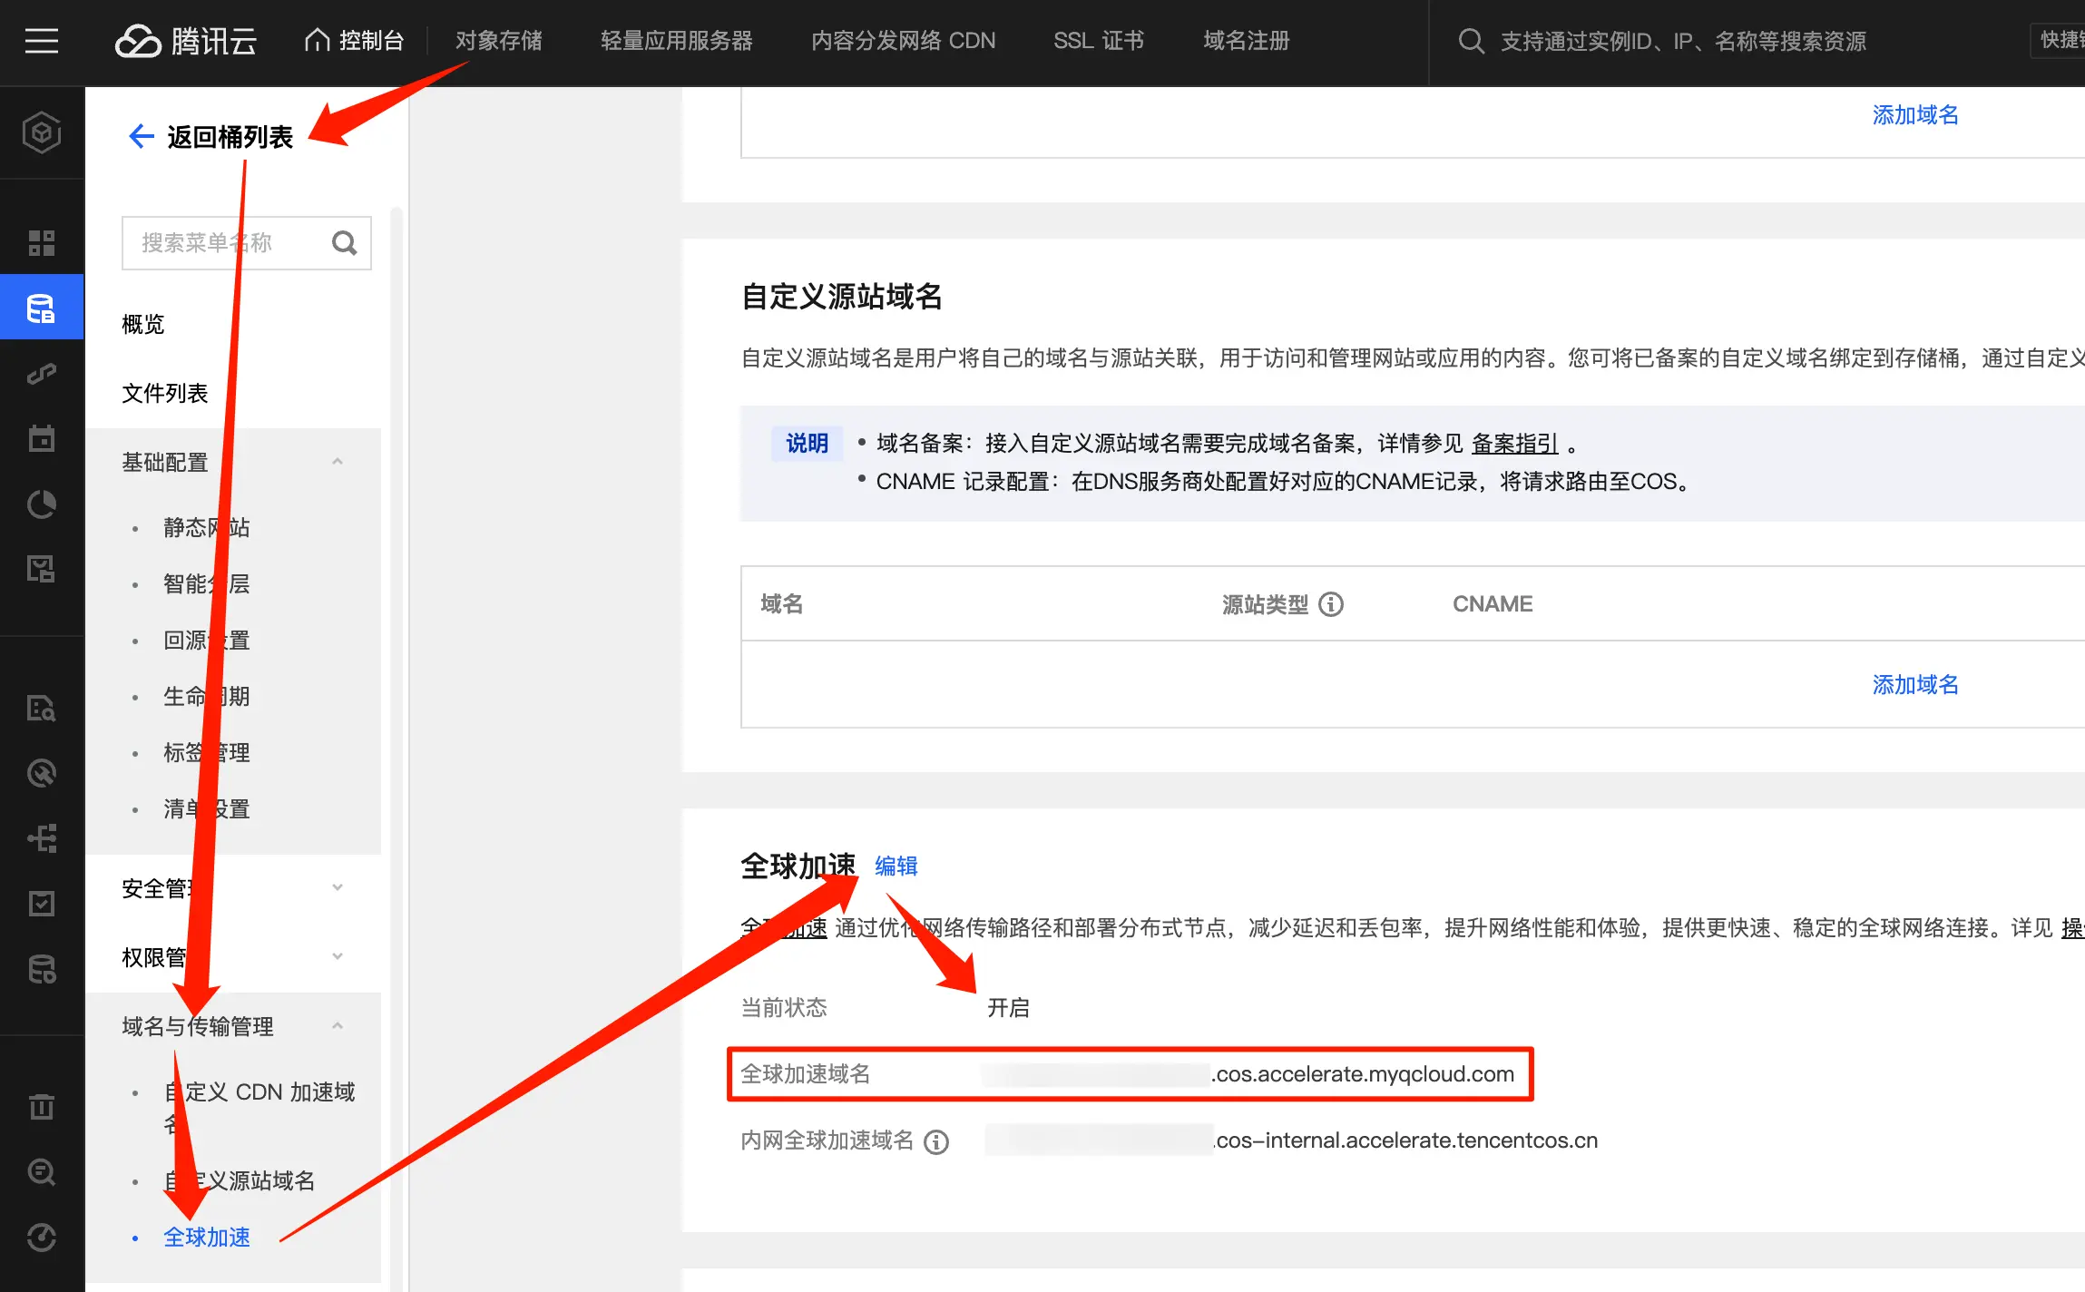Open 内容分发网络 CDN in top navigation
The image size is (2085, 1292).
click(903, 41)
